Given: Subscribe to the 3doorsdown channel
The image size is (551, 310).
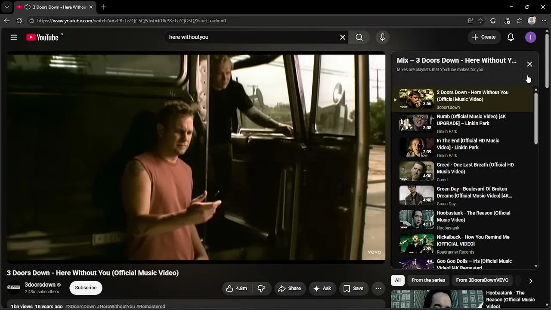Looking at the screenshot, I should [x=86, y=288].
